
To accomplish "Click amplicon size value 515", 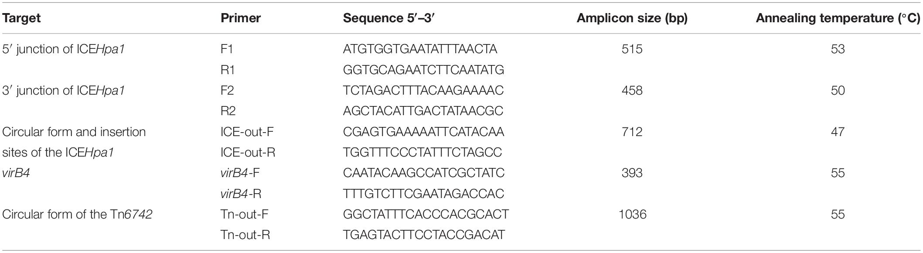I will (632, 49).
